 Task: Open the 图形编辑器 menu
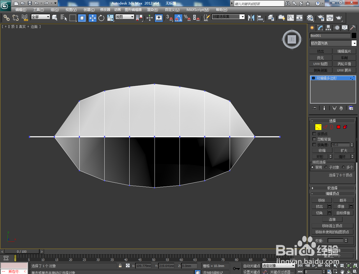tap(133, 10)
